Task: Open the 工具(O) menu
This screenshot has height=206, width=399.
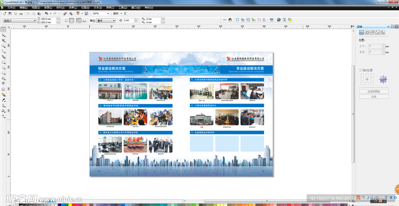Action: pos(123,8)
